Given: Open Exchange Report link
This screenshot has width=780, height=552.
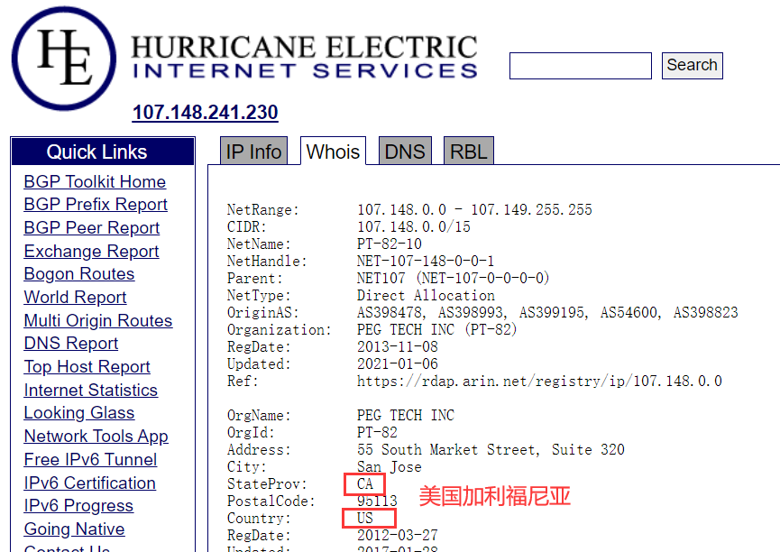Looking at the screenshot, I should (92, 252).
